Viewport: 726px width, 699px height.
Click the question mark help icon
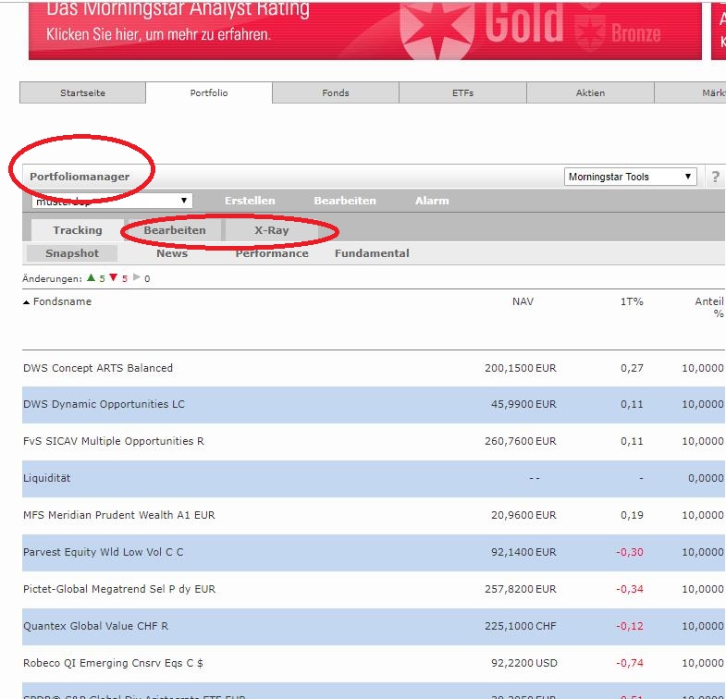715,178
